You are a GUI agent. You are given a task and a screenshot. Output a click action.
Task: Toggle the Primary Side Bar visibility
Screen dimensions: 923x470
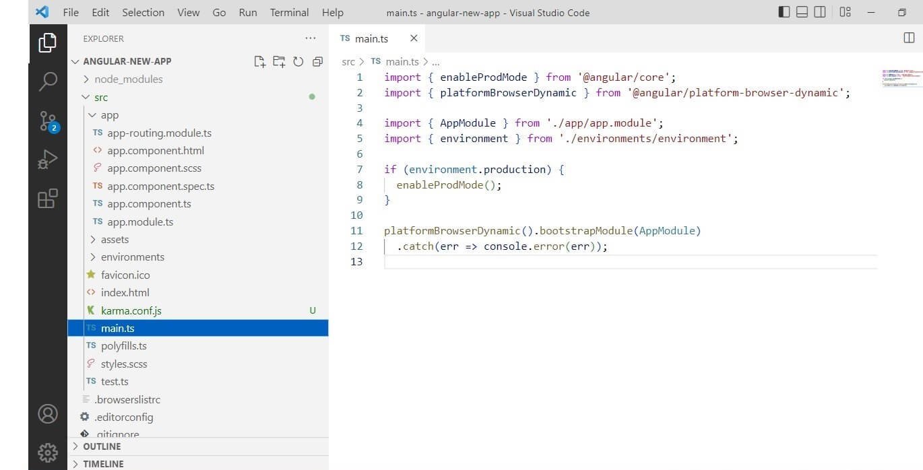click(x=784, y=11)
